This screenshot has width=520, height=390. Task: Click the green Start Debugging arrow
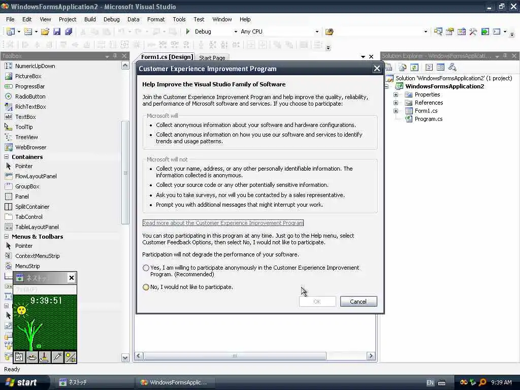pos(188,31)
